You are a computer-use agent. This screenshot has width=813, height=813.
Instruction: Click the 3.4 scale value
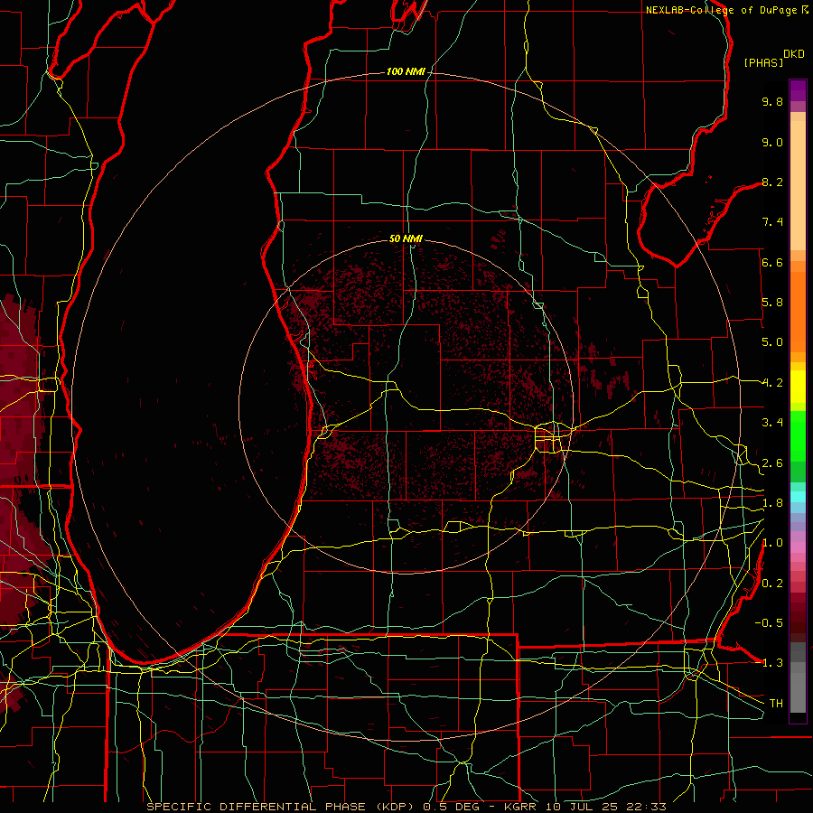(x=772, y=423)
